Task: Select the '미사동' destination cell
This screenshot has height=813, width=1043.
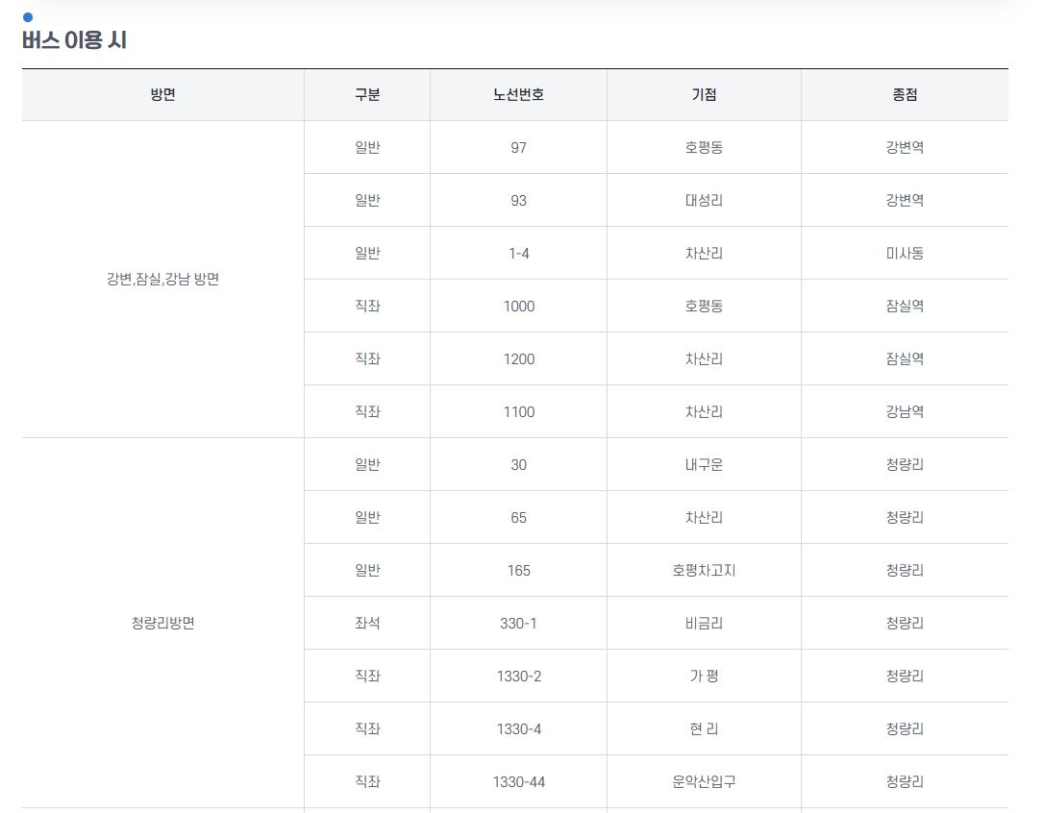Action: click(905, 254)
